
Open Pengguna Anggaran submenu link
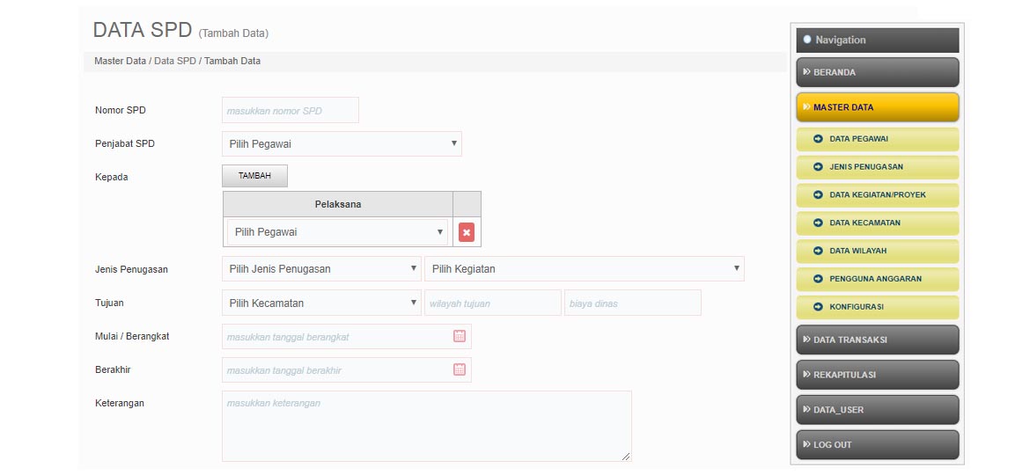pos(878,279)
